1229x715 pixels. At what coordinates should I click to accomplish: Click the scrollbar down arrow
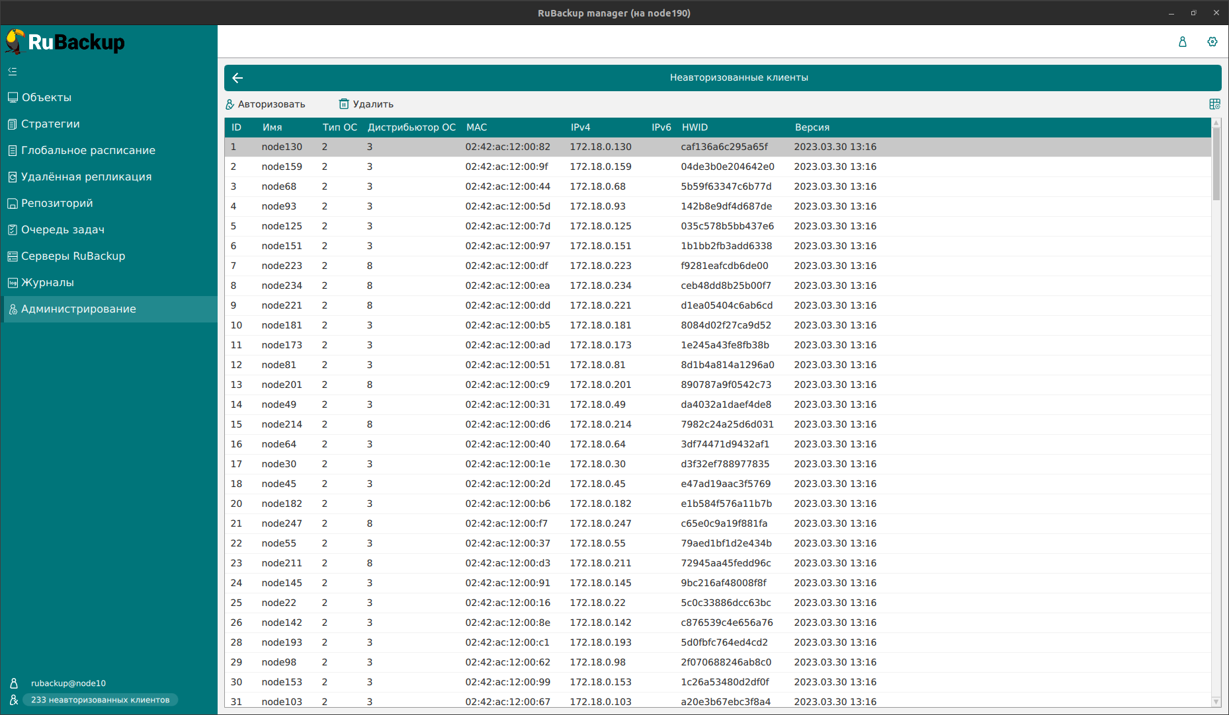1216,702
